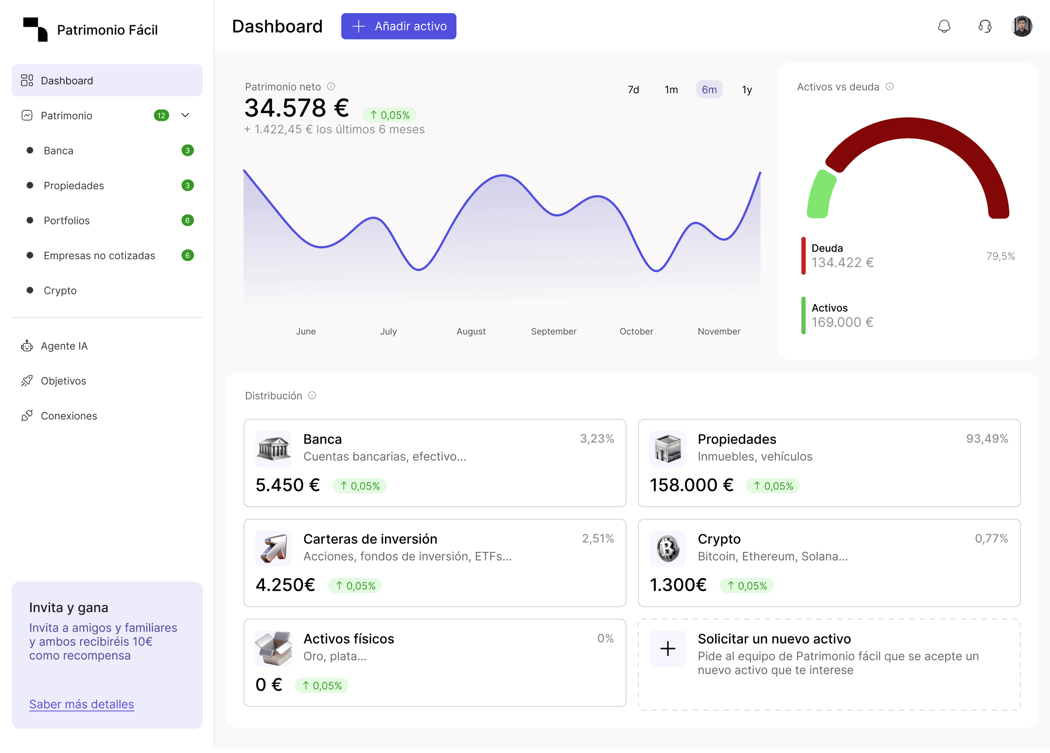Click the Dashboard grid icon in the sidebar

tap(27, 81)
